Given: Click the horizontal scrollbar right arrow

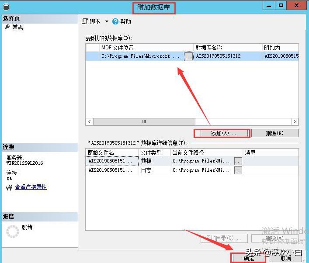Looking at the screenshot, I should [295, 121].
